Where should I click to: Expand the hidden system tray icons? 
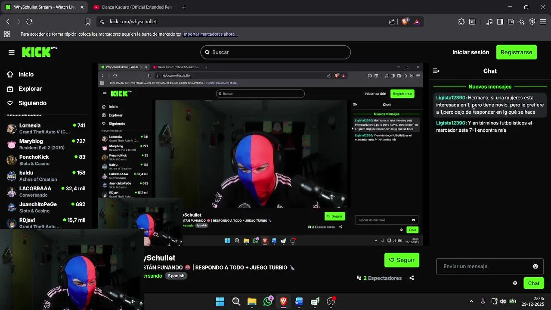click(x=471, y=301)
